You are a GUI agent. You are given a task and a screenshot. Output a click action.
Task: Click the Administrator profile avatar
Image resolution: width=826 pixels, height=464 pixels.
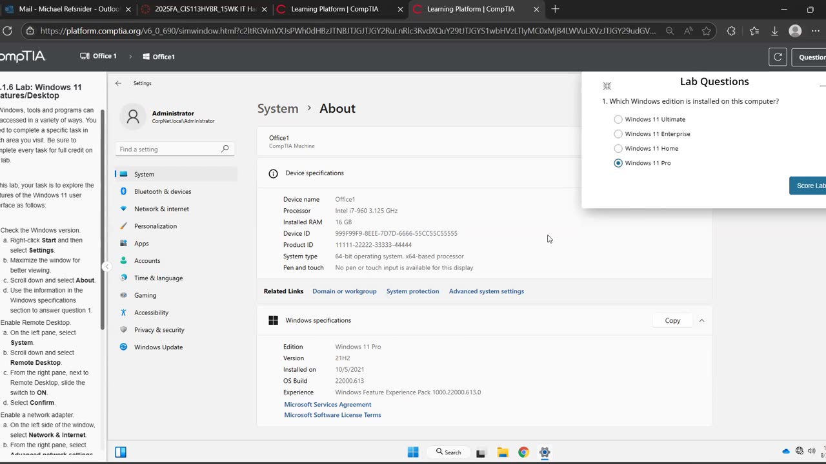pyautogui.click(x=133, y=117)
